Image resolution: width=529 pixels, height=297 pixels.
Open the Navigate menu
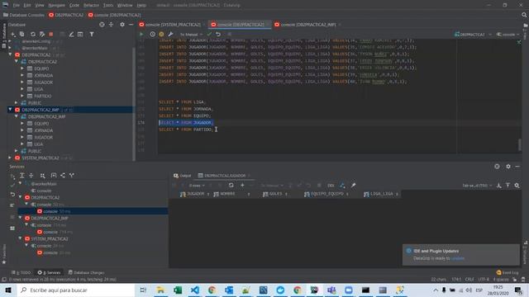[56, 6]
